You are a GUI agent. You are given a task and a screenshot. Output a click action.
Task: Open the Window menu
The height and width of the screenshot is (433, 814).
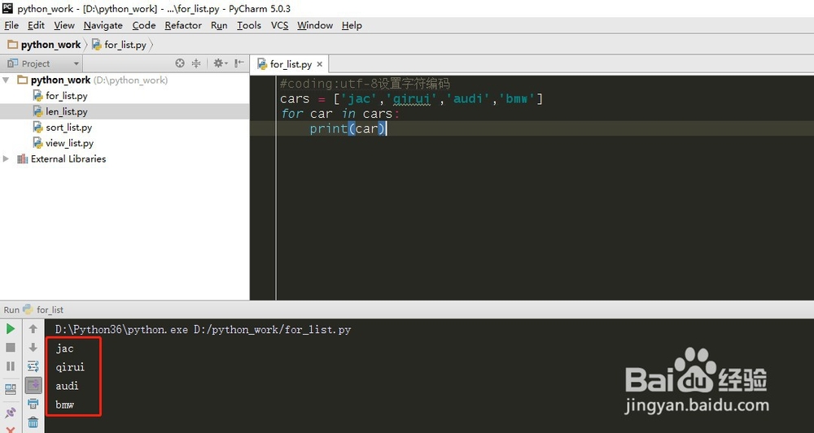click(x=315, y=25)
